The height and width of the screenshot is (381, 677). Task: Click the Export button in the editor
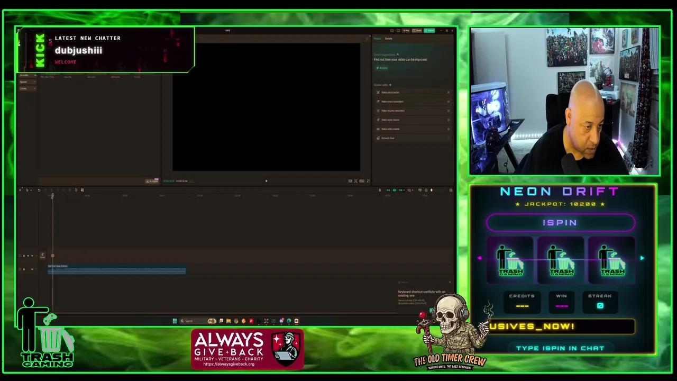coord(429,30)
